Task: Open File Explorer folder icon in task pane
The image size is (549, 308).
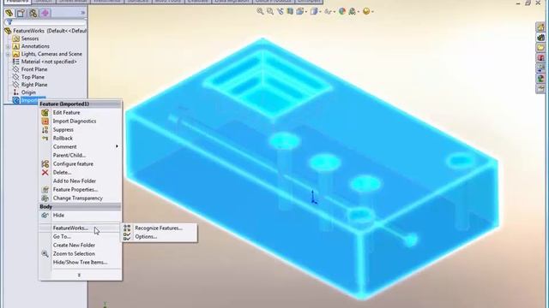Action: (x=541, y=47)
